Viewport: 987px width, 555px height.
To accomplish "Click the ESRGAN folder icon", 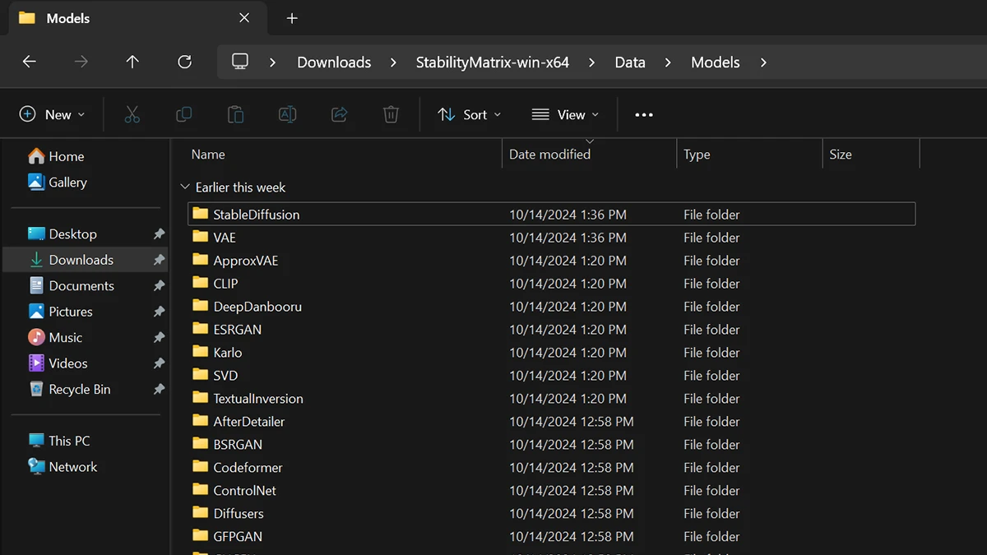I will (200, 329).
